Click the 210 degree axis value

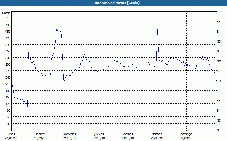8,84
